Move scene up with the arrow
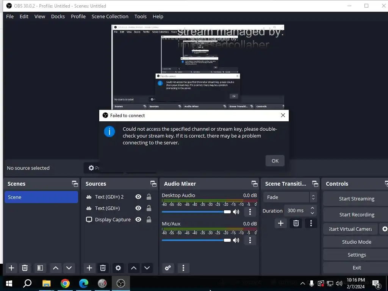This screenshot has height=291, width=388. pos(56,268)
